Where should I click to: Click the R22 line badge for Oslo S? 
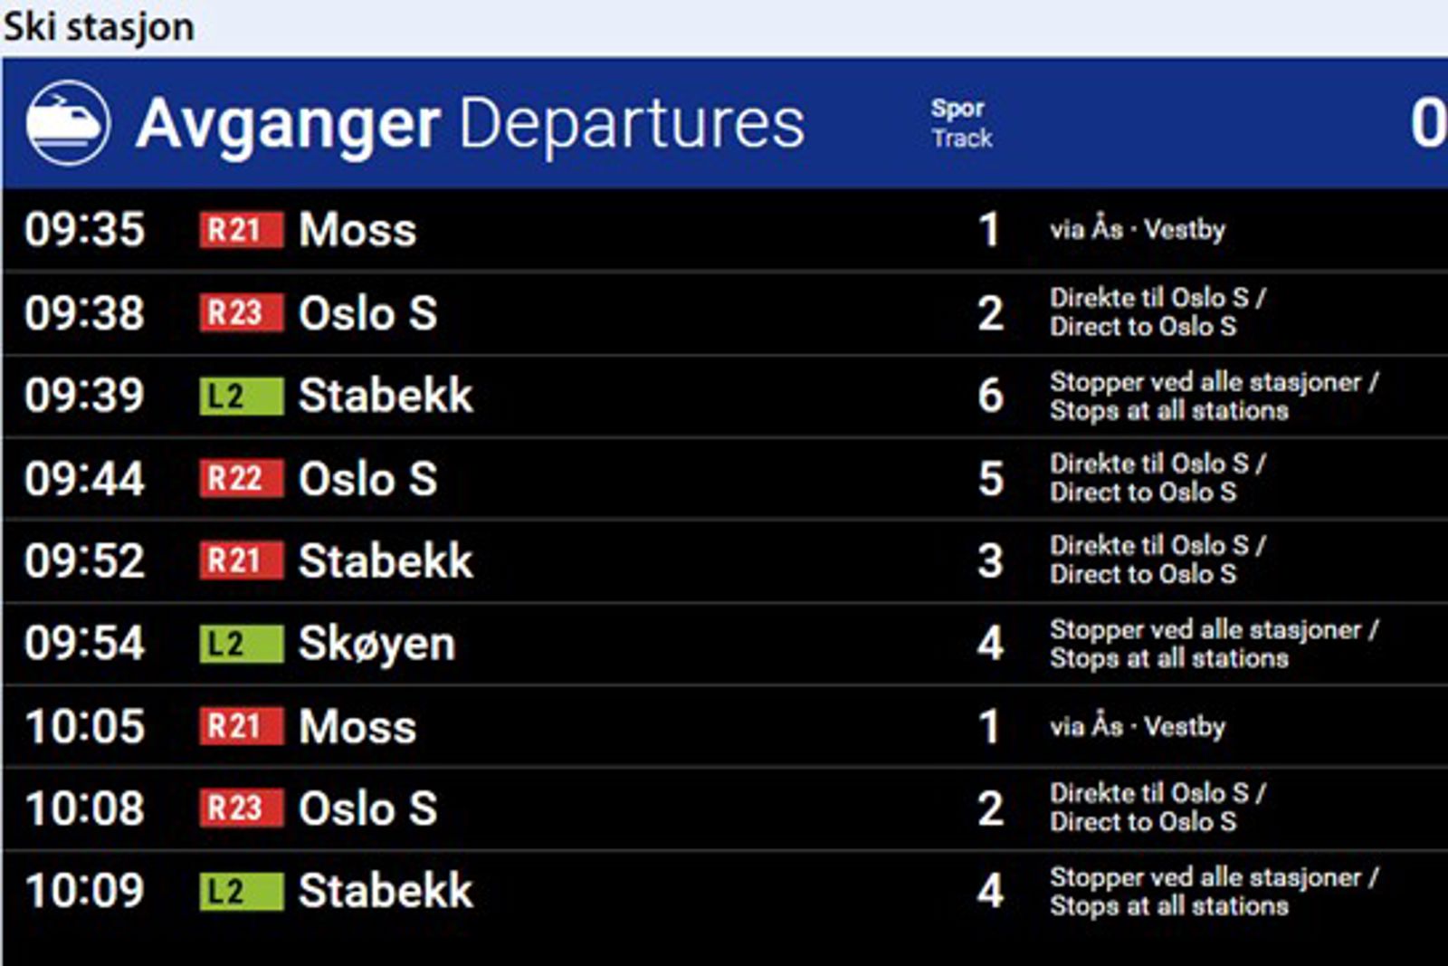241,478
